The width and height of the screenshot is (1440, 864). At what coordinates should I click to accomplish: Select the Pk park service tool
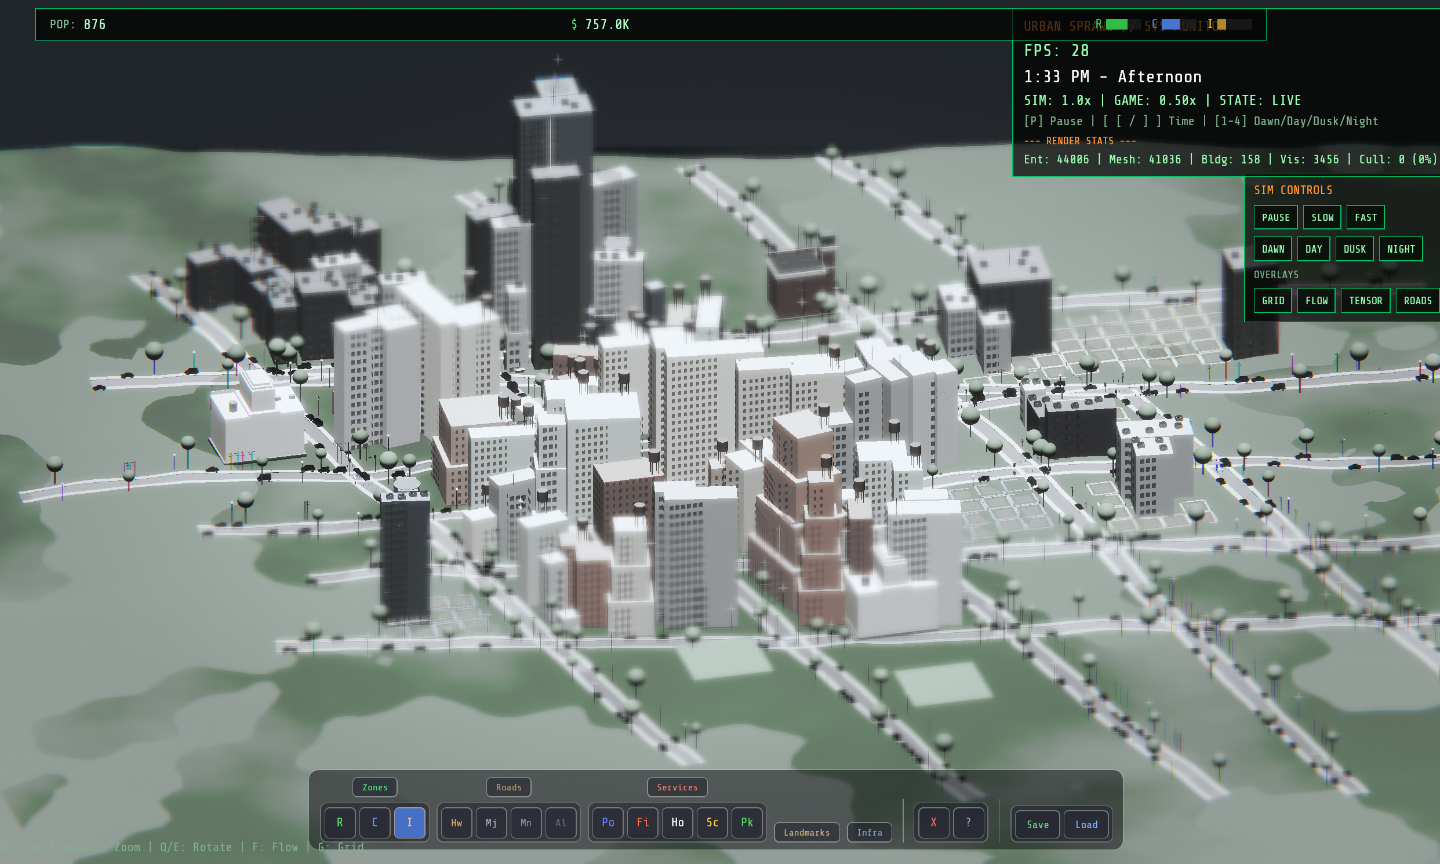click(x=747, y=823)
